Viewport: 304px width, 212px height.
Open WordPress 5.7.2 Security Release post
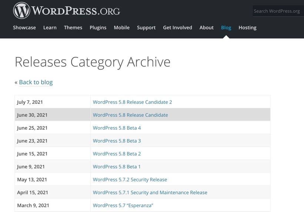130,179
